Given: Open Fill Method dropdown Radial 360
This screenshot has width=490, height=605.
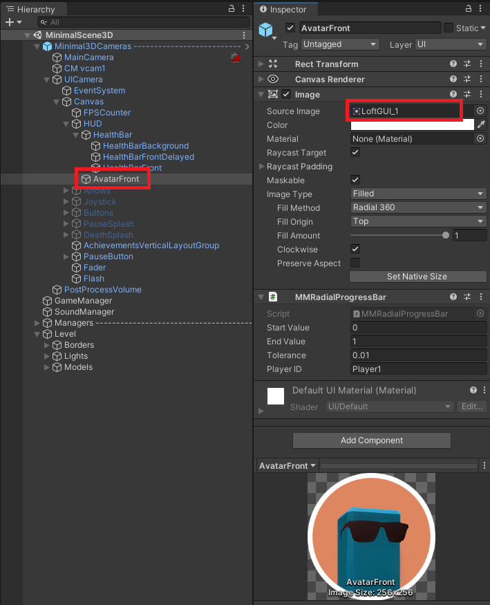Looking at the screenshot, I should pos(418,207).
